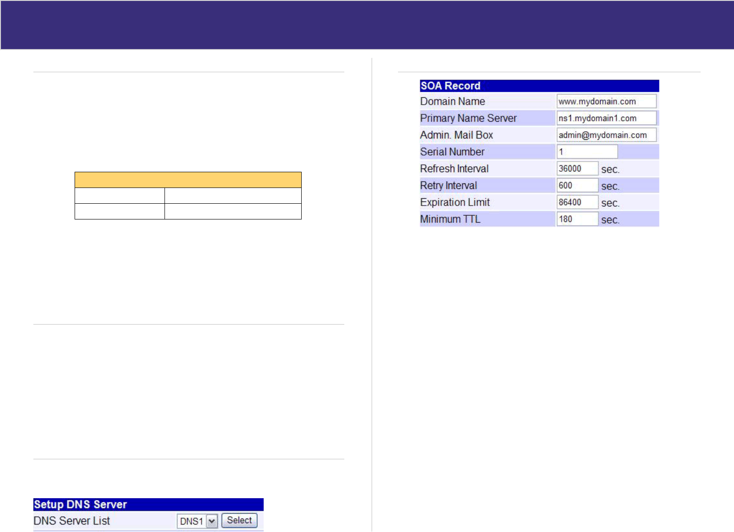This screenshot has height=532, width=734.
Task: Select the Minimum TTL input box
Action: (577, 219)
